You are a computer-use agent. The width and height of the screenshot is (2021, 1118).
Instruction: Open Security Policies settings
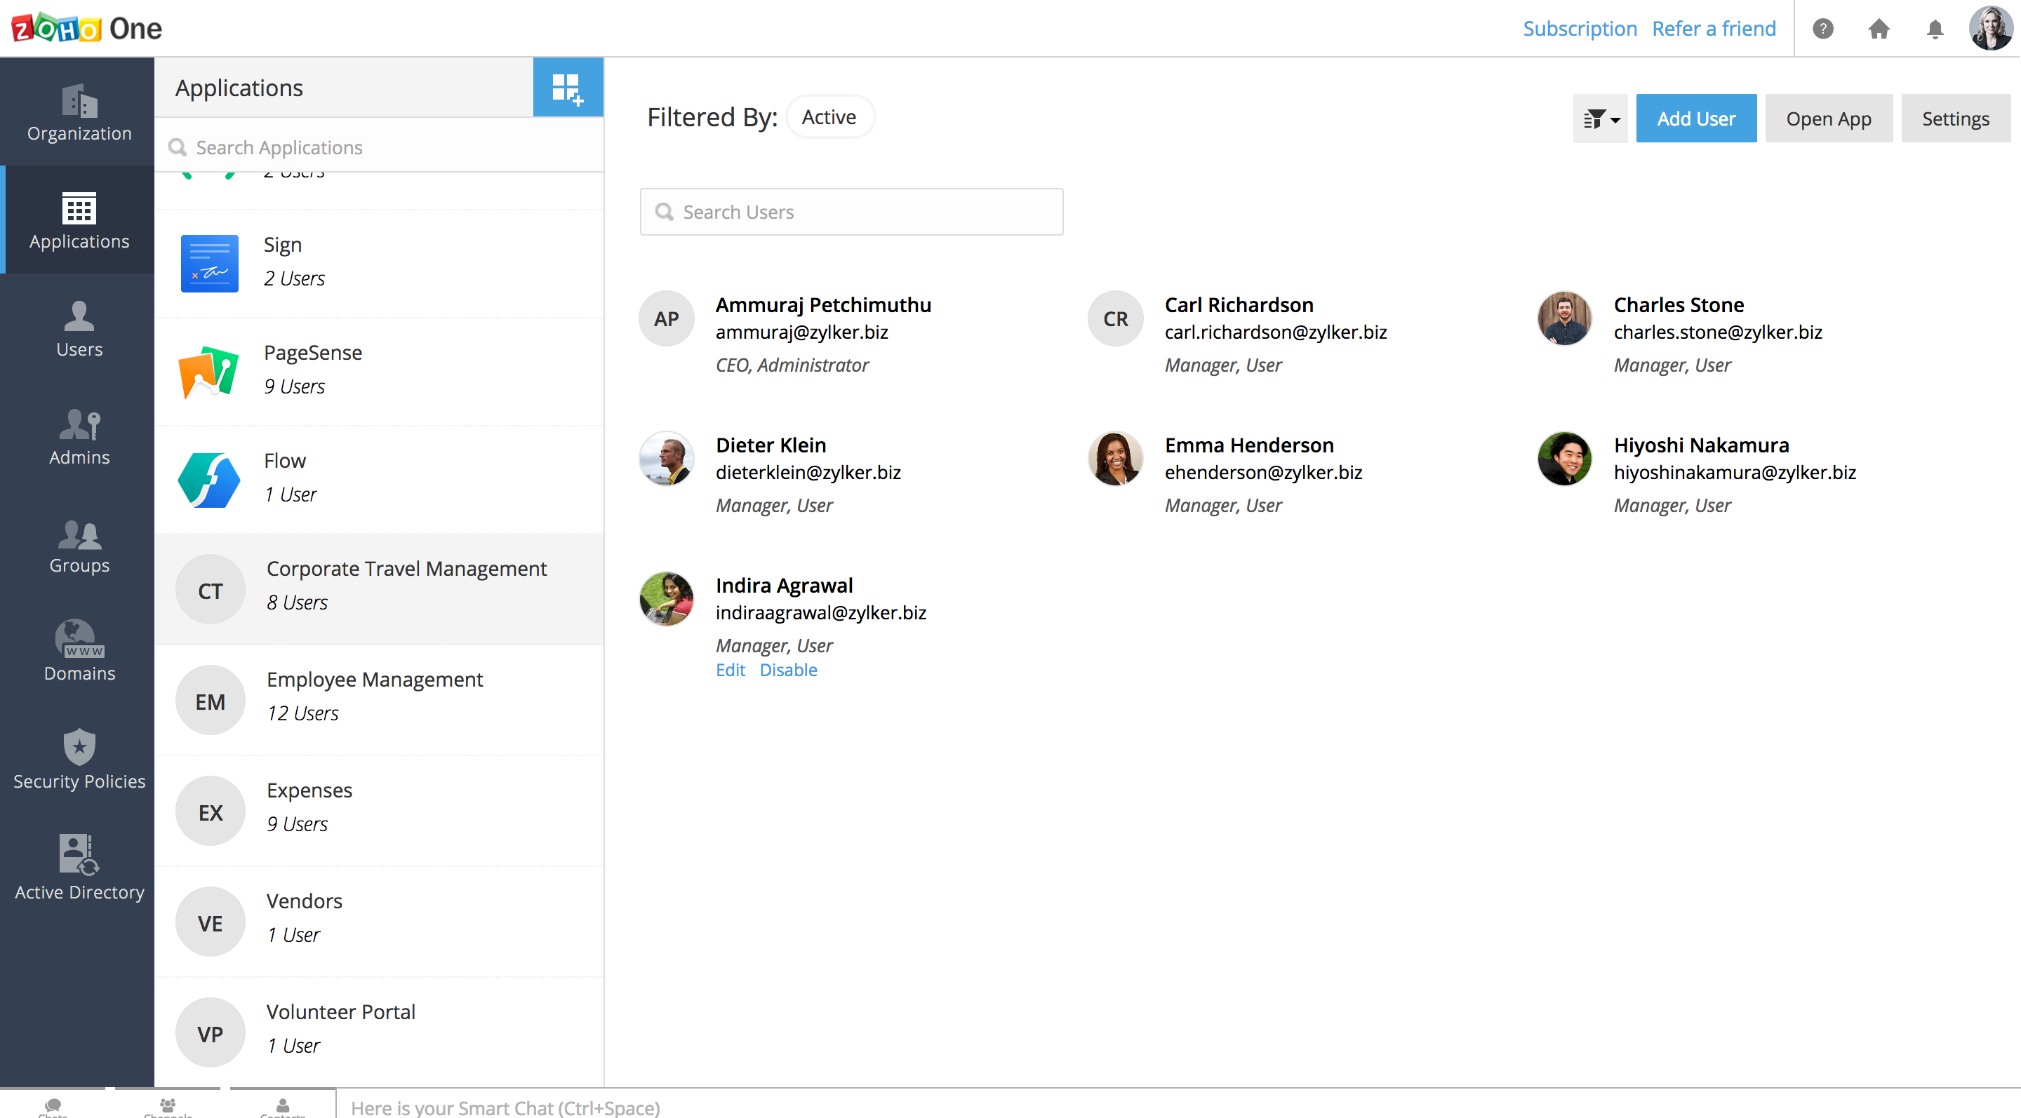coord(79,759)
